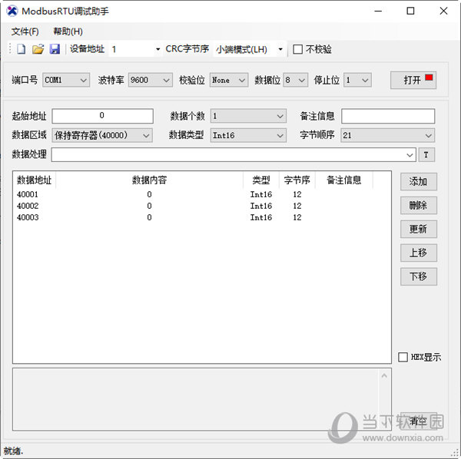Screen dimensions: 461x459
Task: Click the 下移 button
Action: click(x=419, y=276)
